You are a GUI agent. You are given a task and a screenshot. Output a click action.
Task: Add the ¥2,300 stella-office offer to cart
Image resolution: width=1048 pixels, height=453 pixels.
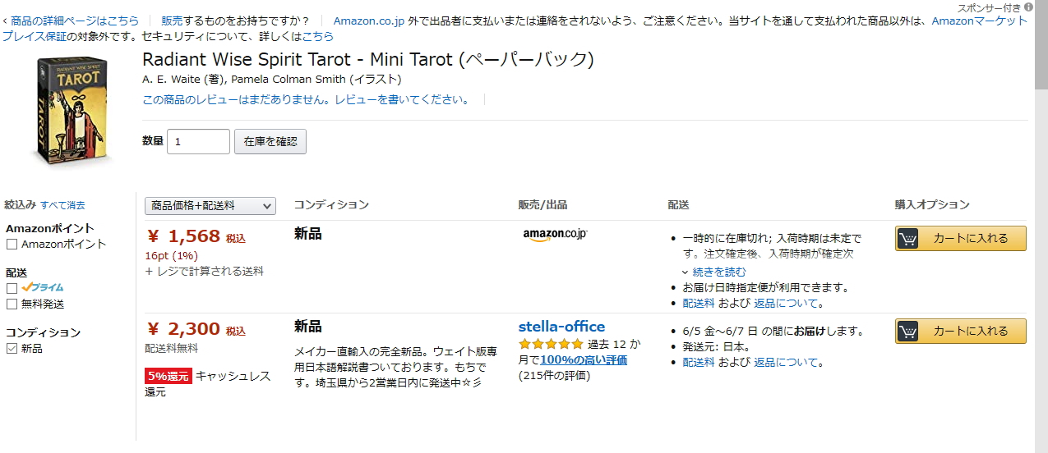click(960, 332)
